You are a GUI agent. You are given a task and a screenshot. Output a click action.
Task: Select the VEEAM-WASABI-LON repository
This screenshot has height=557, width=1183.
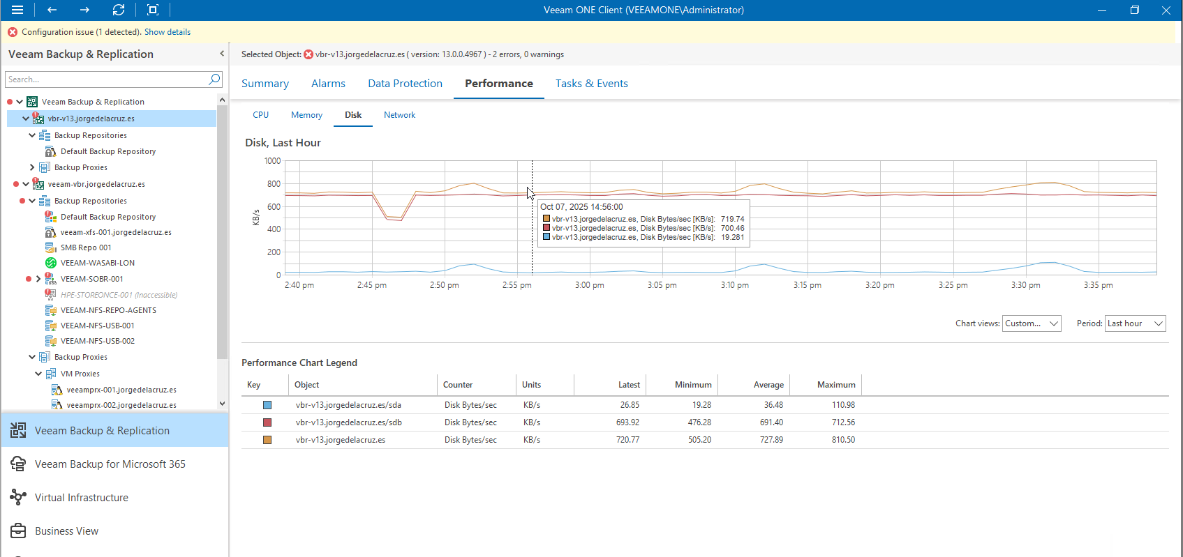[x=97, y=263]
